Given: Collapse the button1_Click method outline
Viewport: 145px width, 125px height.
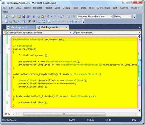Looking at the screenshot, I should [9, 96].
